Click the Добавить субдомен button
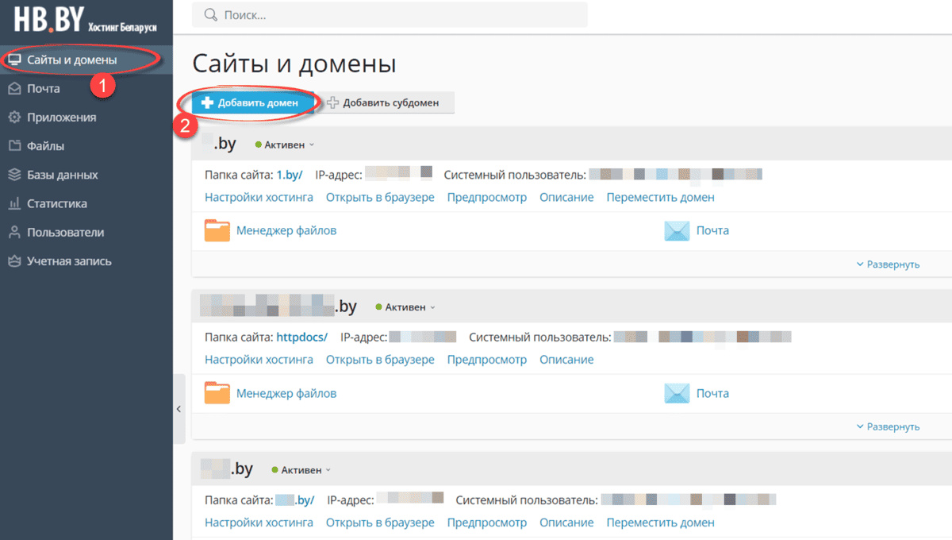 tap(386, 102)
